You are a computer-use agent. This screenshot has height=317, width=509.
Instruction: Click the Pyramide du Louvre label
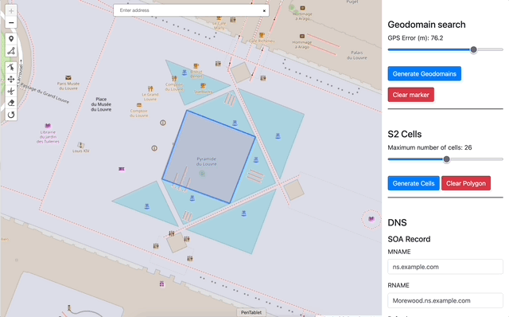coord(207,161)
